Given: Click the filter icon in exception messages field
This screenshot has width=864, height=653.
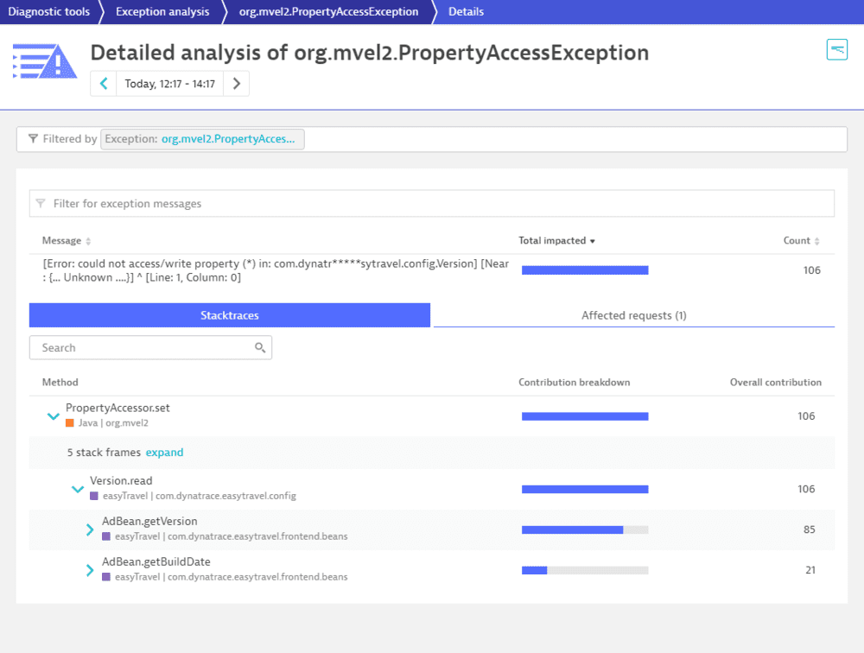Looking at the screenshot, I should point(41,204).
